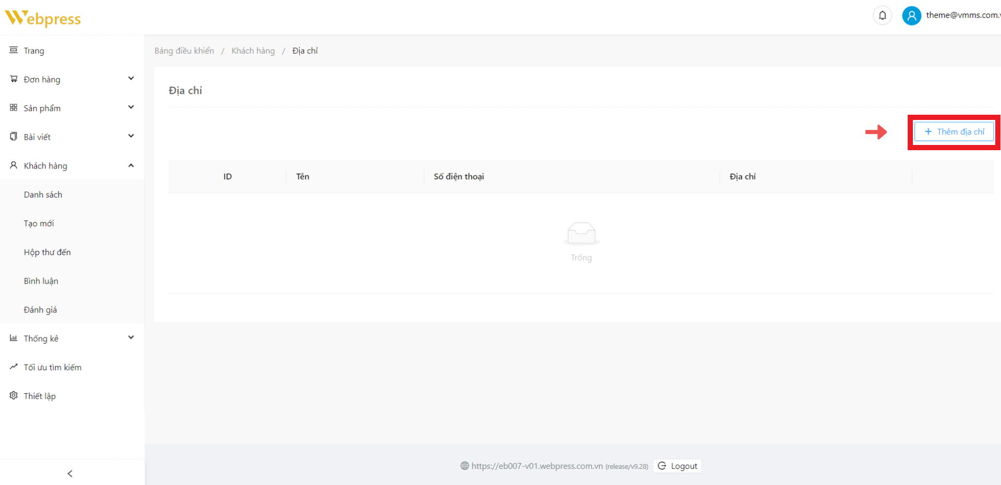
Task: Click the notification bell icon
Action: [x=882, y=16]
